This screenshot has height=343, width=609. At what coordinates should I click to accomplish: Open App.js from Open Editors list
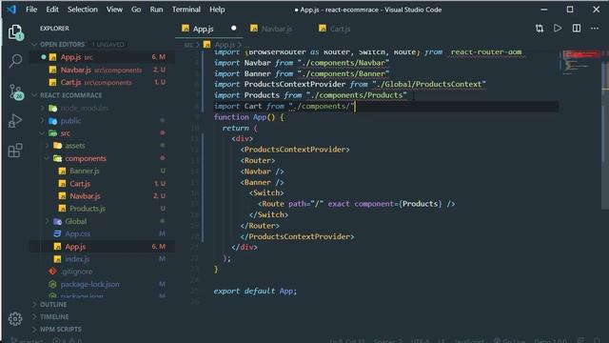pos(102,57)
